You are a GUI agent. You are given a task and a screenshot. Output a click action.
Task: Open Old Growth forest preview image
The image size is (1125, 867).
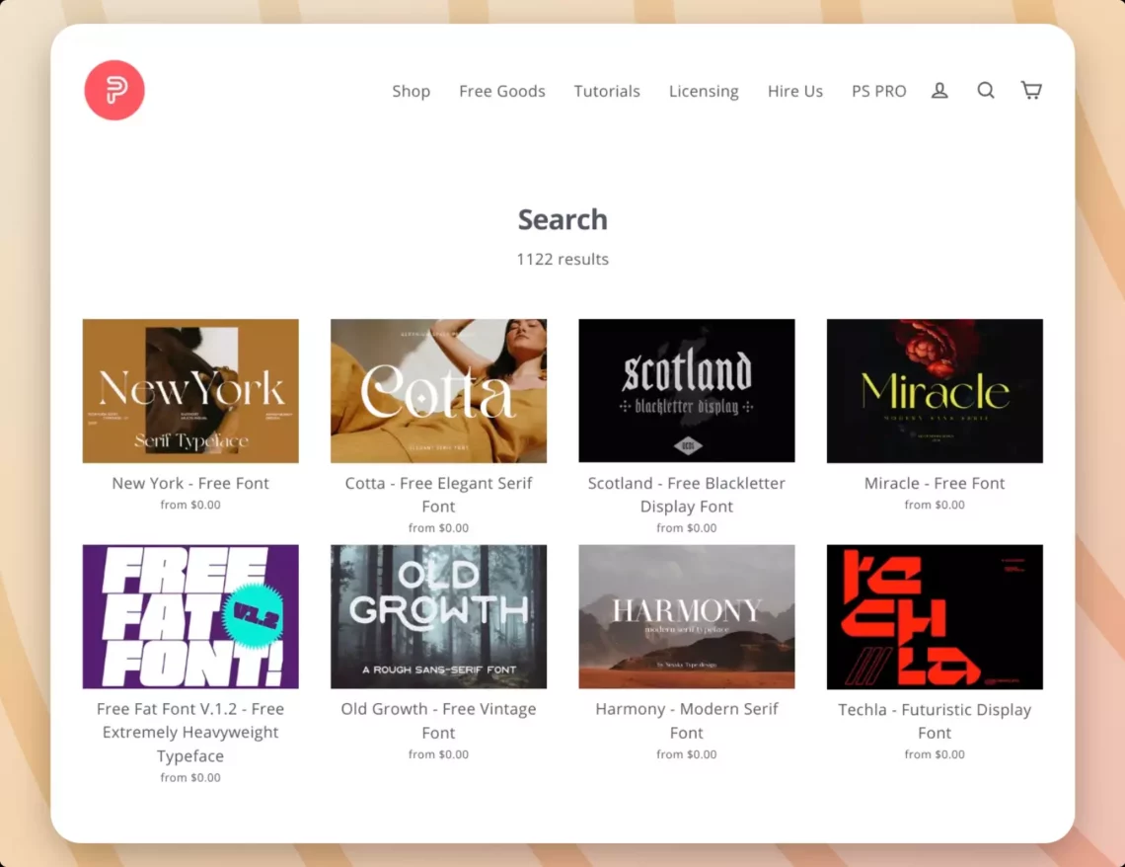(x=438, y=616)
